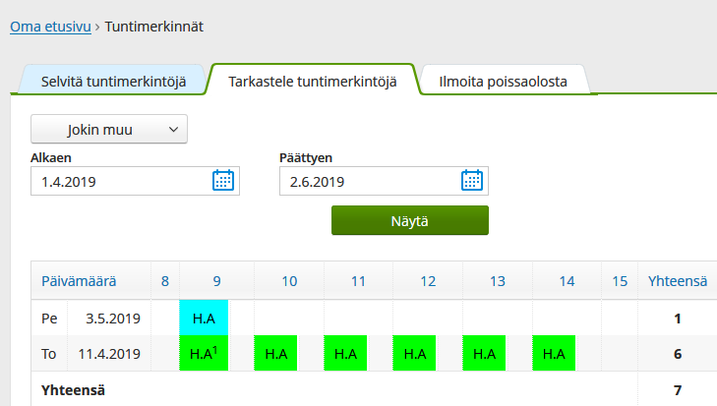The width and height of the screenshot is (717, 406).
Task: Expand the Jokin muu period dropdown
Action: (109, 130)
